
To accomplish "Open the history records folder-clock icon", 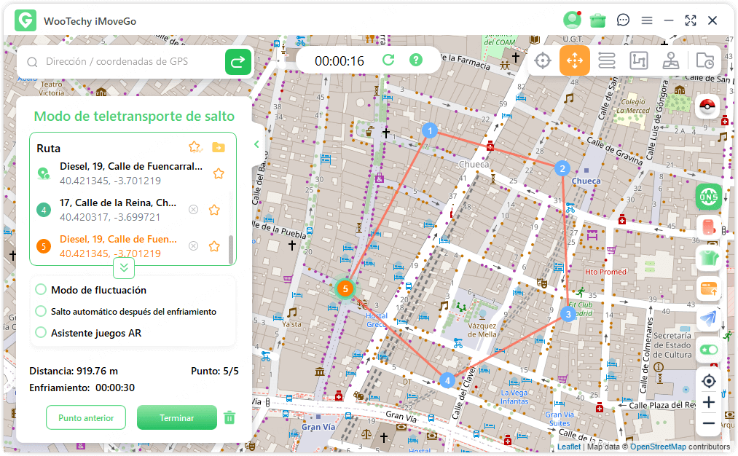I will (704, 60).
